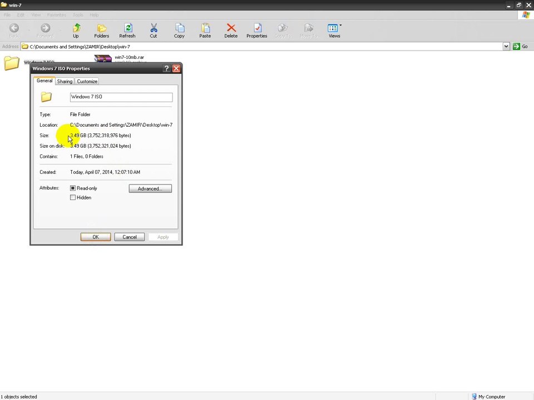Cut the selected item
Image resolution: width=534 pixels, height=400 pixels.
(154, 31)
